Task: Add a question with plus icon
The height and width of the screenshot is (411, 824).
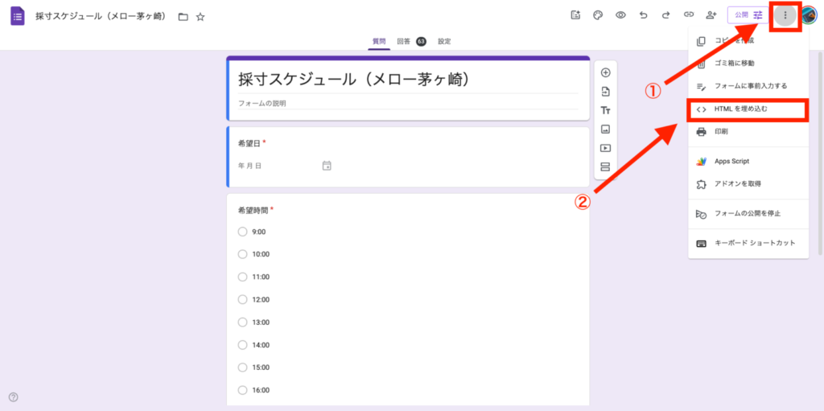Action: click(605, 72)
